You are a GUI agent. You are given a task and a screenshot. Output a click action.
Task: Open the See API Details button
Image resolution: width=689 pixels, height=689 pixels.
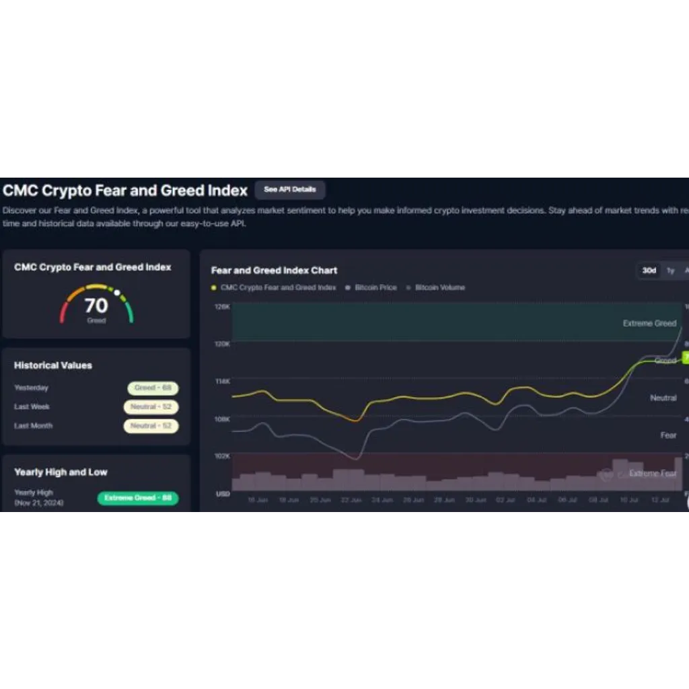(290, 189)
